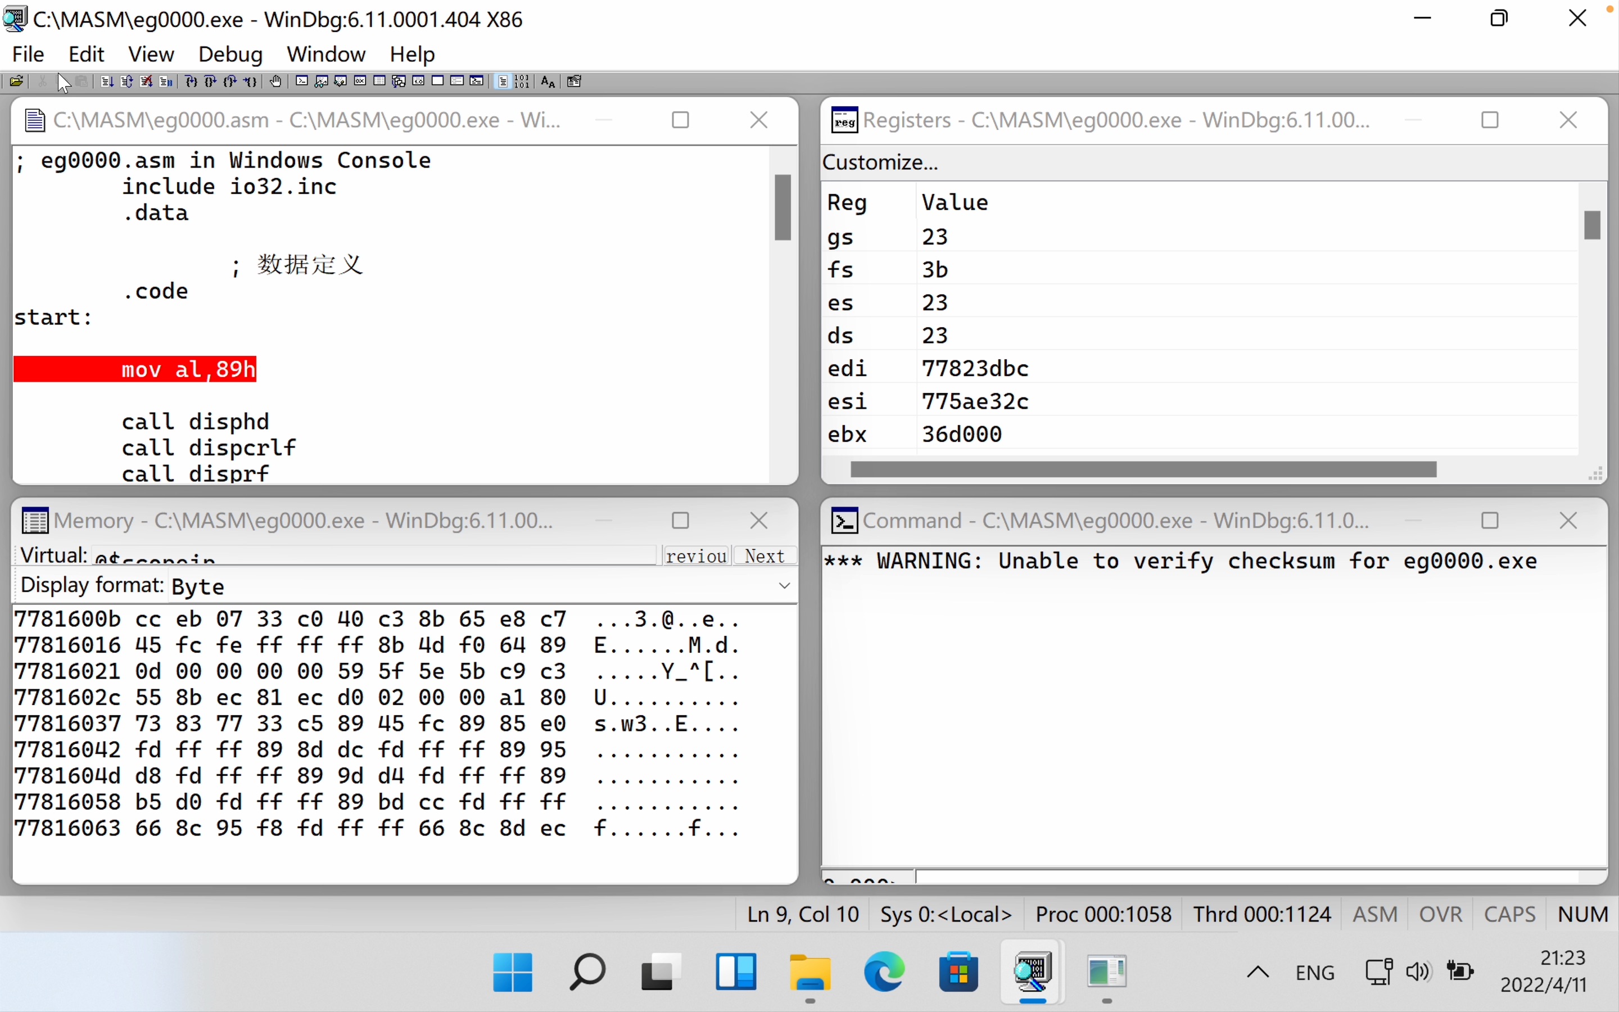Turn Source mode on via toolbar

click(503, 81)
